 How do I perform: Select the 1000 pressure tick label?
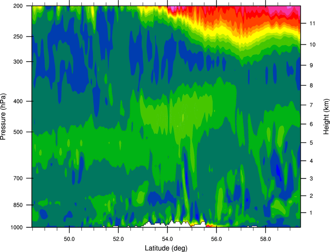pyautogui.click(x=16, y=228)
